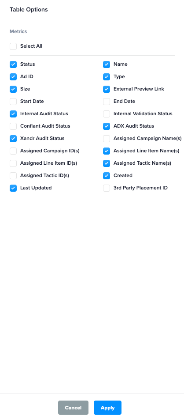Click the Cancel button
This screenshot has height=420, width=184.
[73, 408]
